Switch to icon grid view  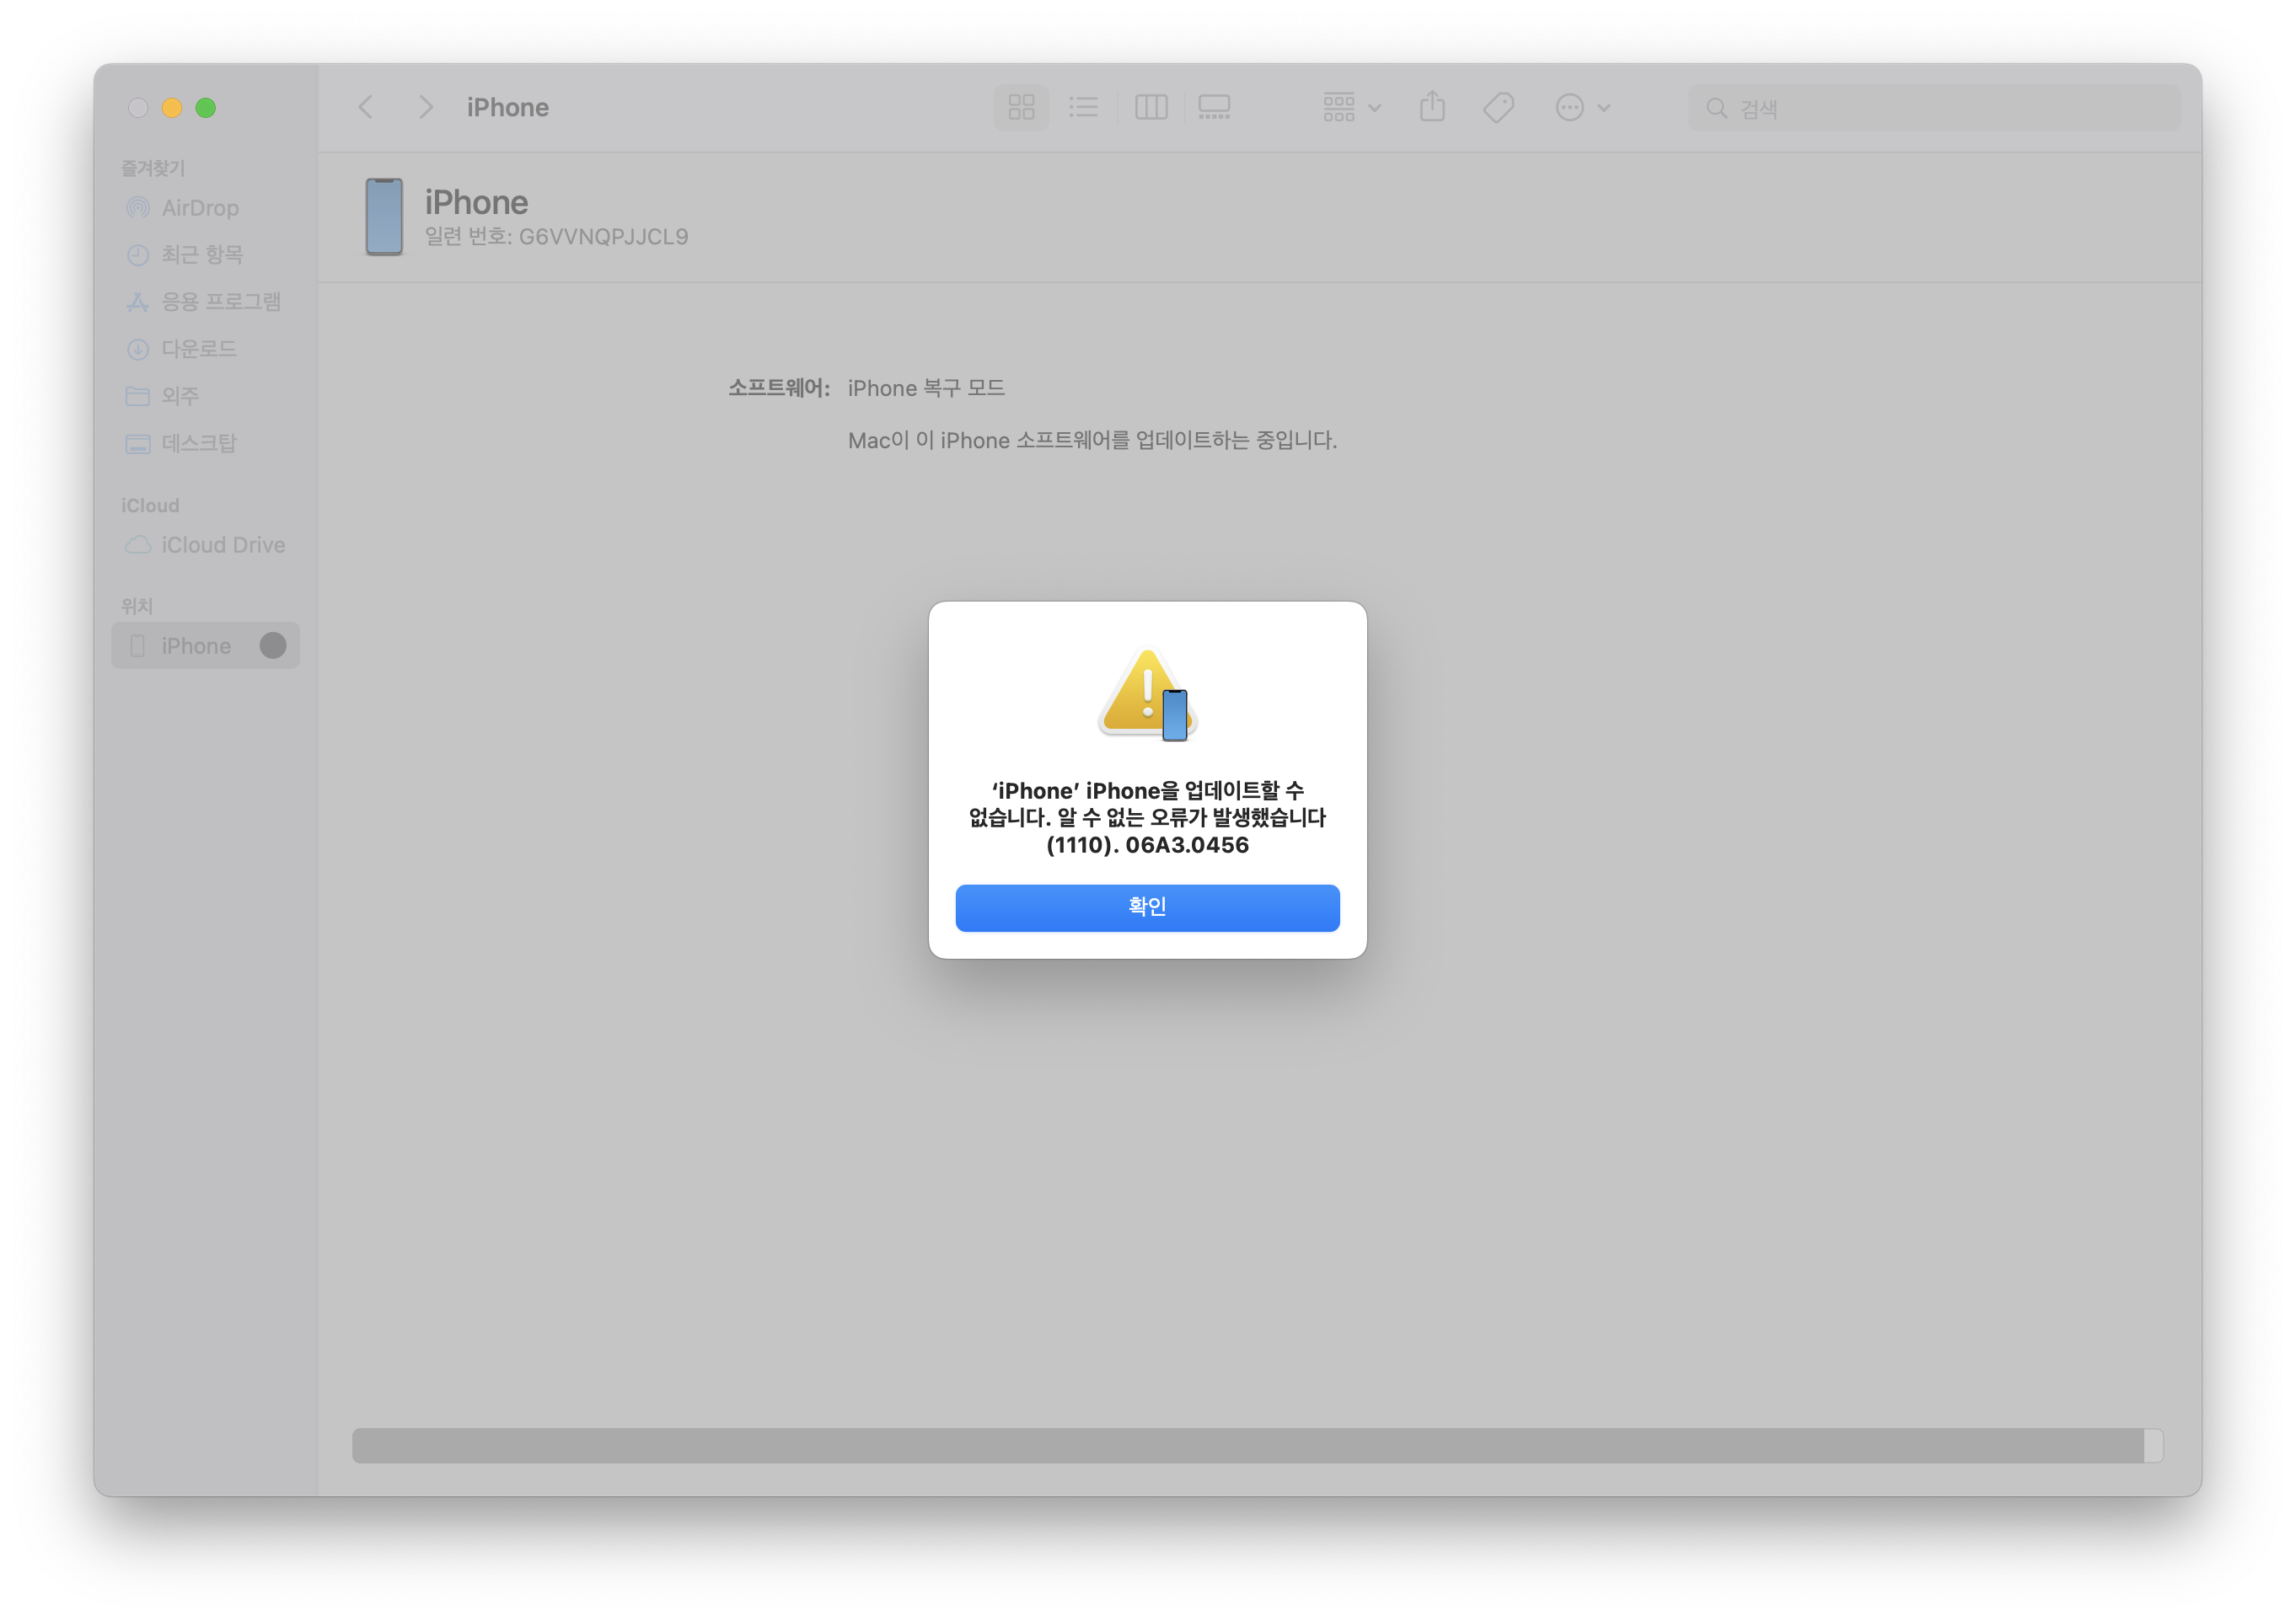1021,107
